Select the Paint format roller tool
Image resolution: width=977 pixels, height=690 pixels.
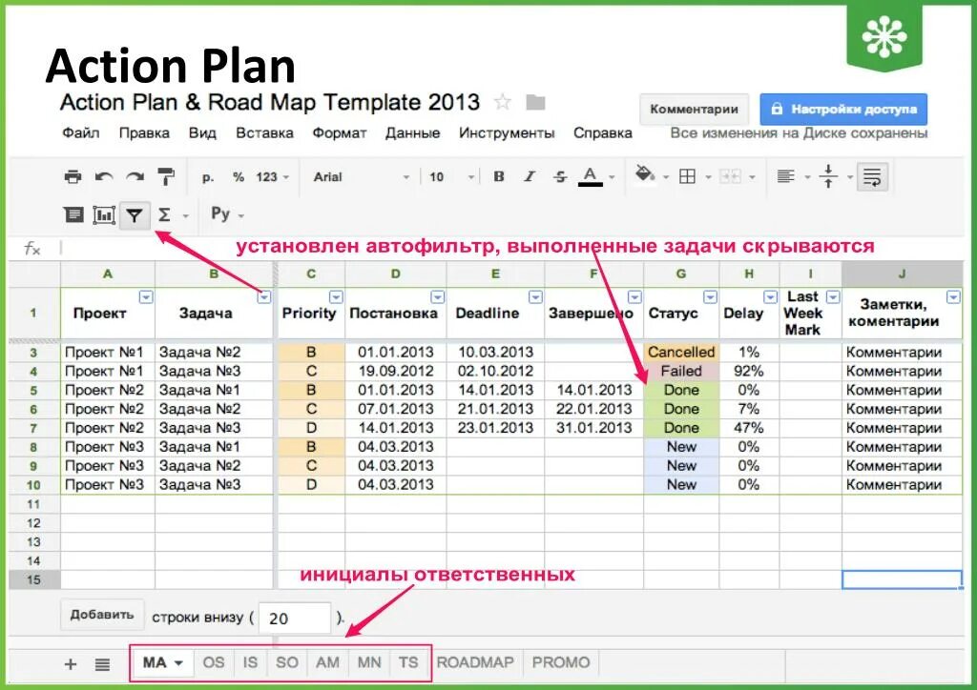[166, 177]
